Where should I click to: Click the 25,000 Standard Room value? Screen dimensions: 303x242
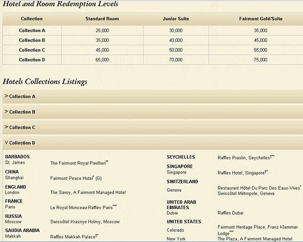(102, 30)
